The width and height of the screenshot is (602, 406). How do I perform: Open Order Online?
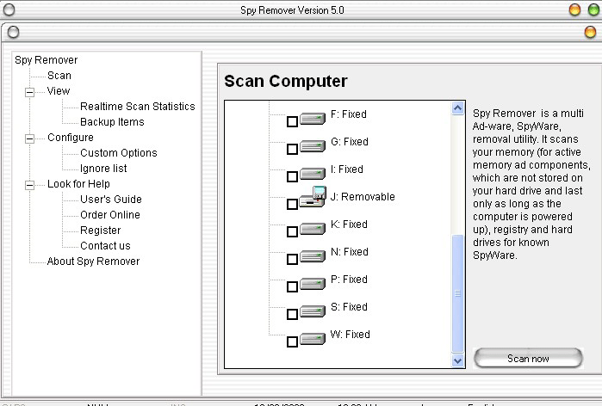(x=109, y=215)
